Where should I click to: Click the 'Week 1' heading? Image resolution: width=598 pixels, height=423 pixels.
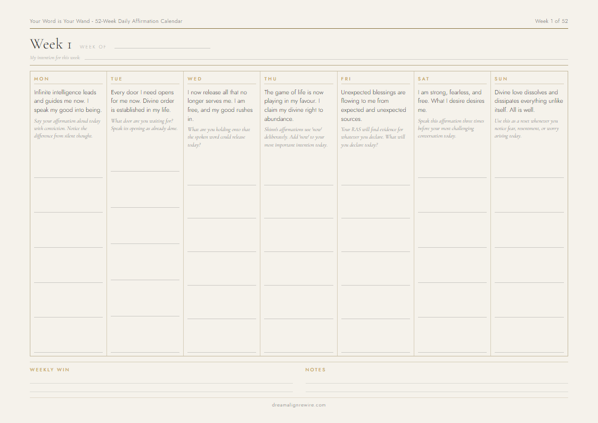51,44
